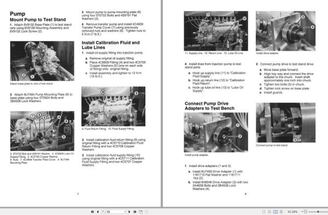This screenshot has width=328, height=215.
Task: Click caption 'Attach base plate to rails'
Action: pos(31,83)
